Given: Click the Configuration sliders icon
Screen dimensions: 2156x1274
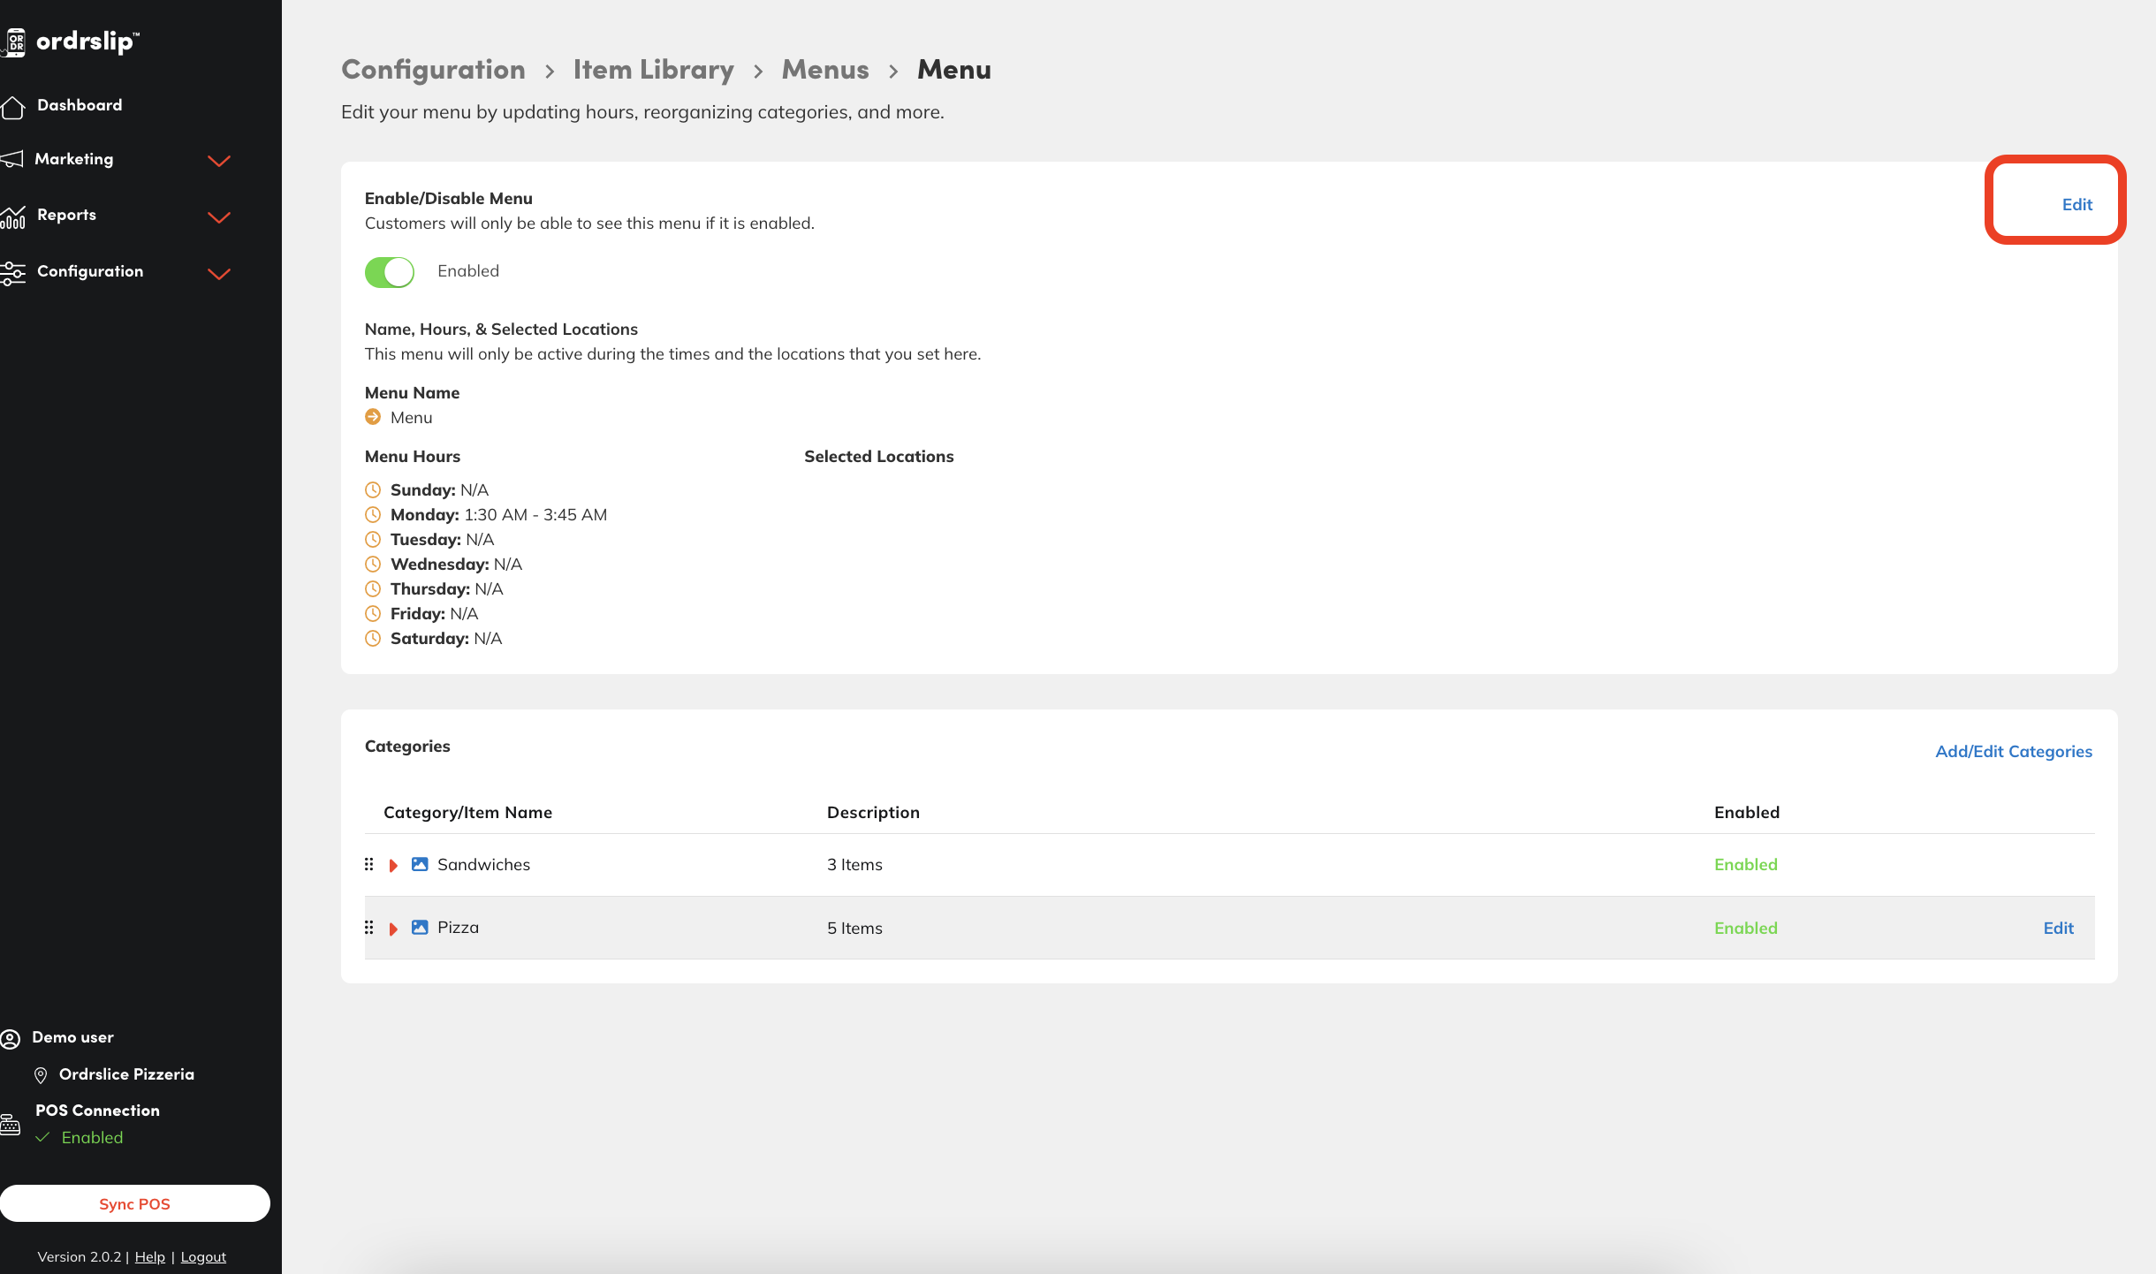Looking at the screenshot, I should point(12,272).
